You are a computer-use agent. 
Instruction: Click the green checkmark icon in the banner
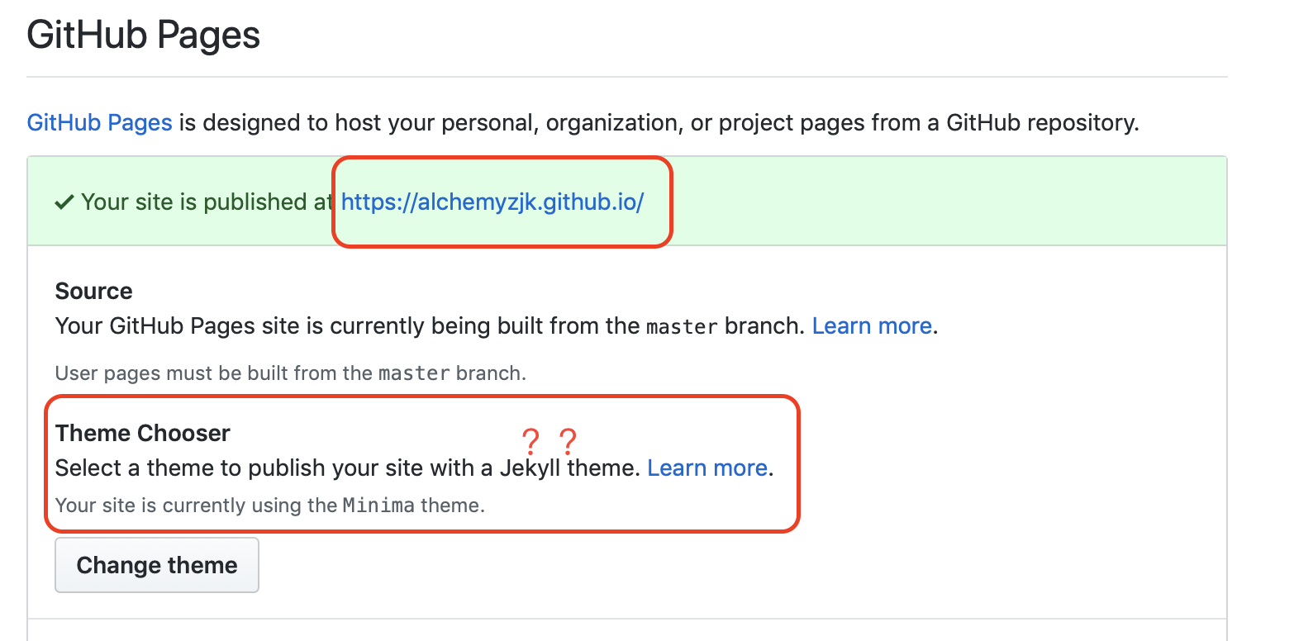[64, 201]
